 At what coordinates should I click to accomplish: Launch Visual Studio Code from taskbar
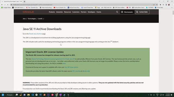[33, 95]
